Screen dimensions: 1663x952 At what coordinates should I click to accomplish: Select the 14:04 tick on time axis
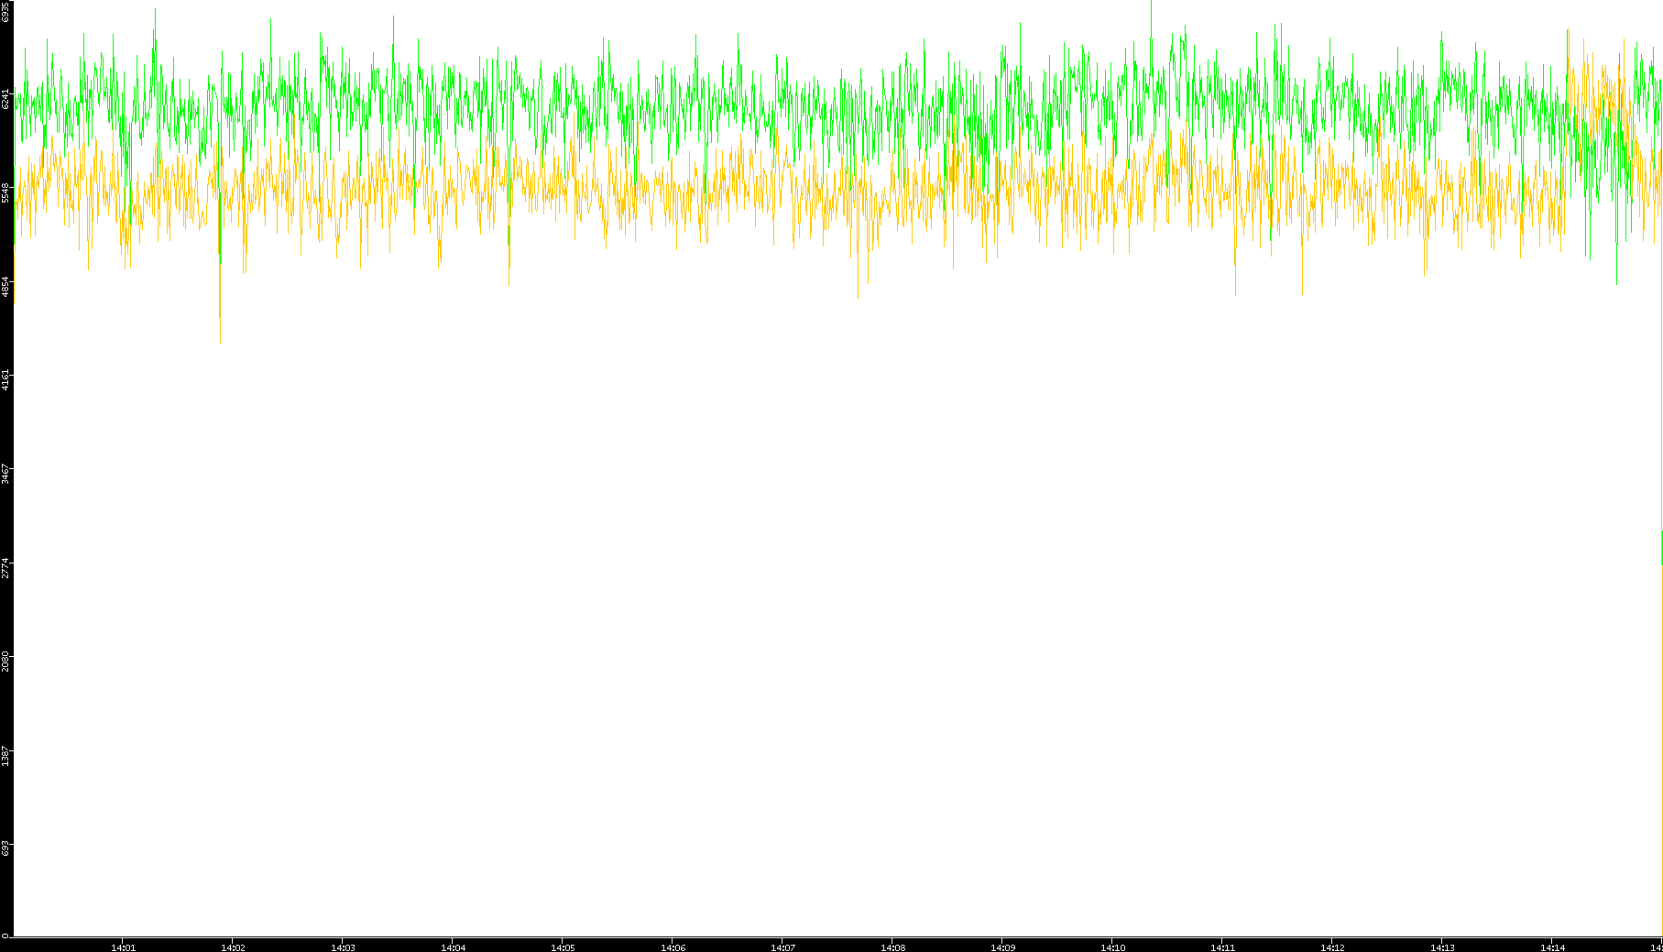coord(453,947)
